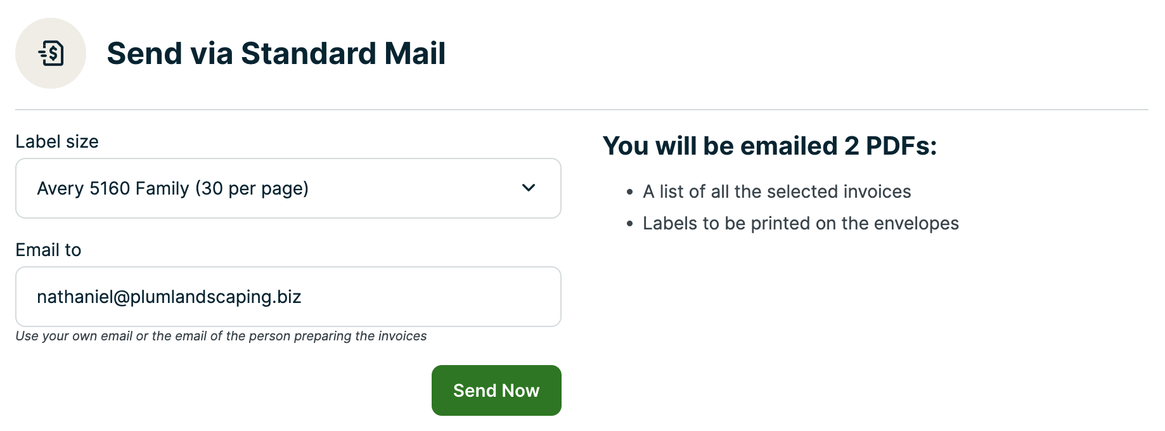This screenshot has width=1165, height=431.
Task: Click the "Email to" field label
Action: point(48,250)
